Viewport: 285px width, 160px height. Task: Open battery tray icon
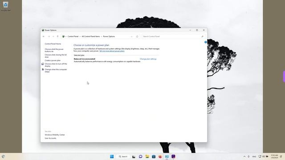point(267,156)
